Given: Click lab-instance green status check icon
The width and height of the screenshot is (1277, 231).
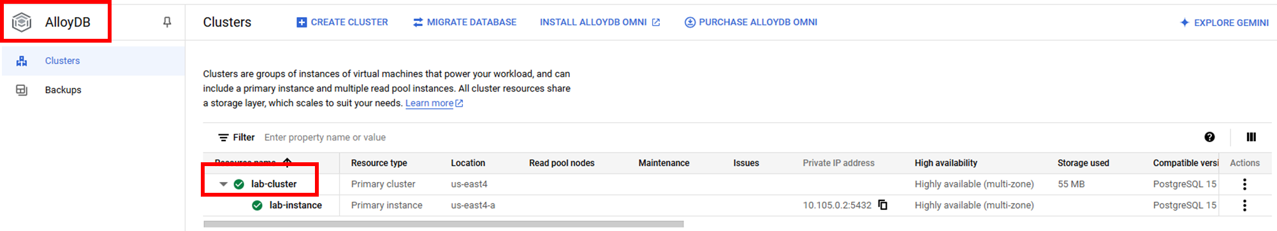Looking at the screenshot, I should point(257,205).
